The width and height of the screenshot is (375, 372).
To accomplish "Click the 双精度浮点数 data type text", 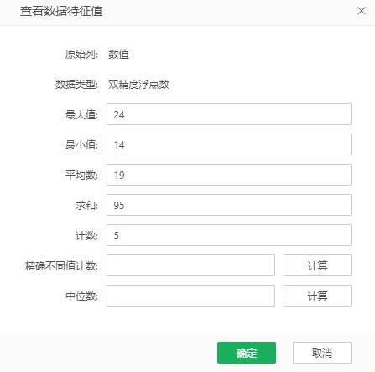I will coord(138,84).
